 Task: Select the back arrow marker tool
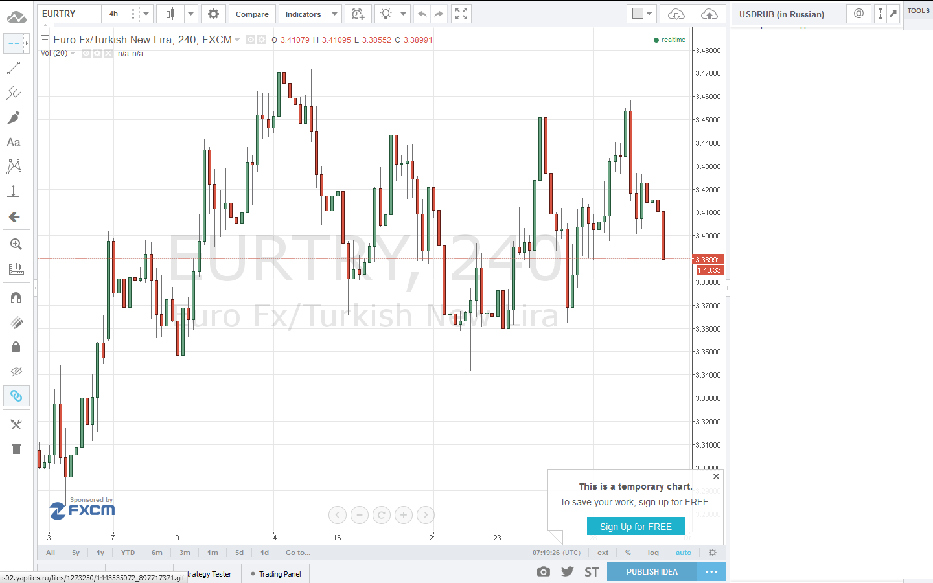tap(14, 217)
